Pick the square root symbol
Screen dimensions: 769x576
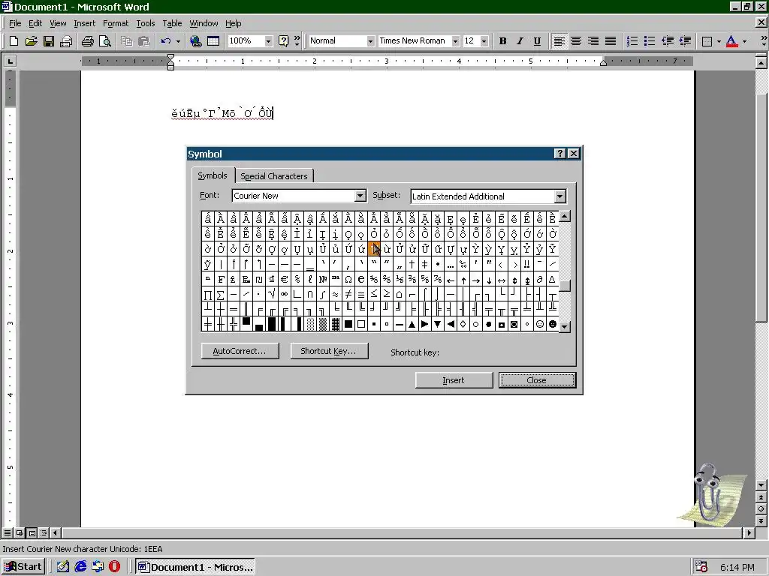(272, 294)
